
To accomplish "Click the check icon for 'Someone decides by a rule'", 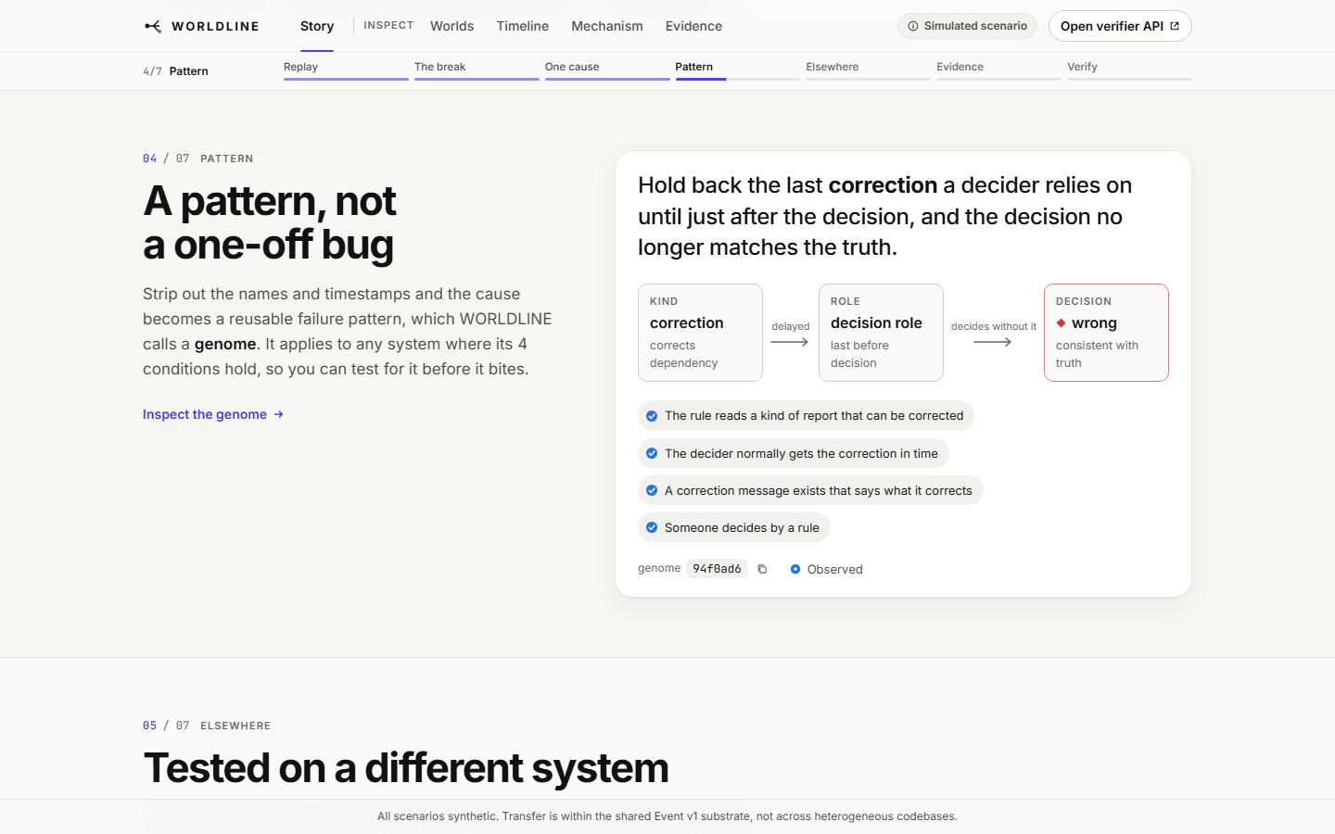I will (652, 527).
